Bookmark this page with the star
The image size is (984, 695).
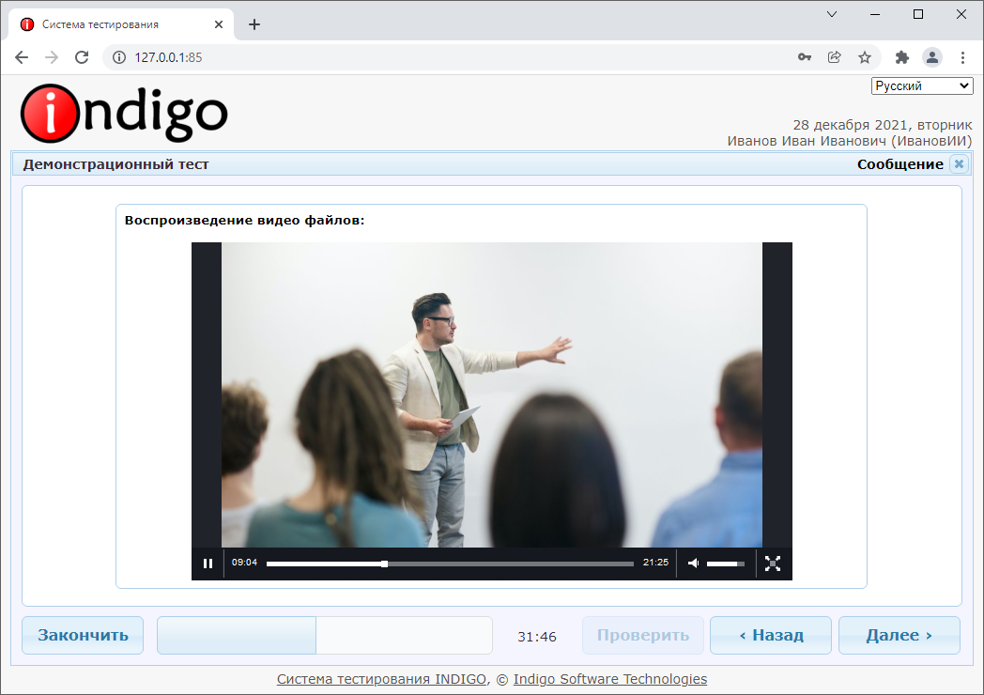tap(864, 57)
